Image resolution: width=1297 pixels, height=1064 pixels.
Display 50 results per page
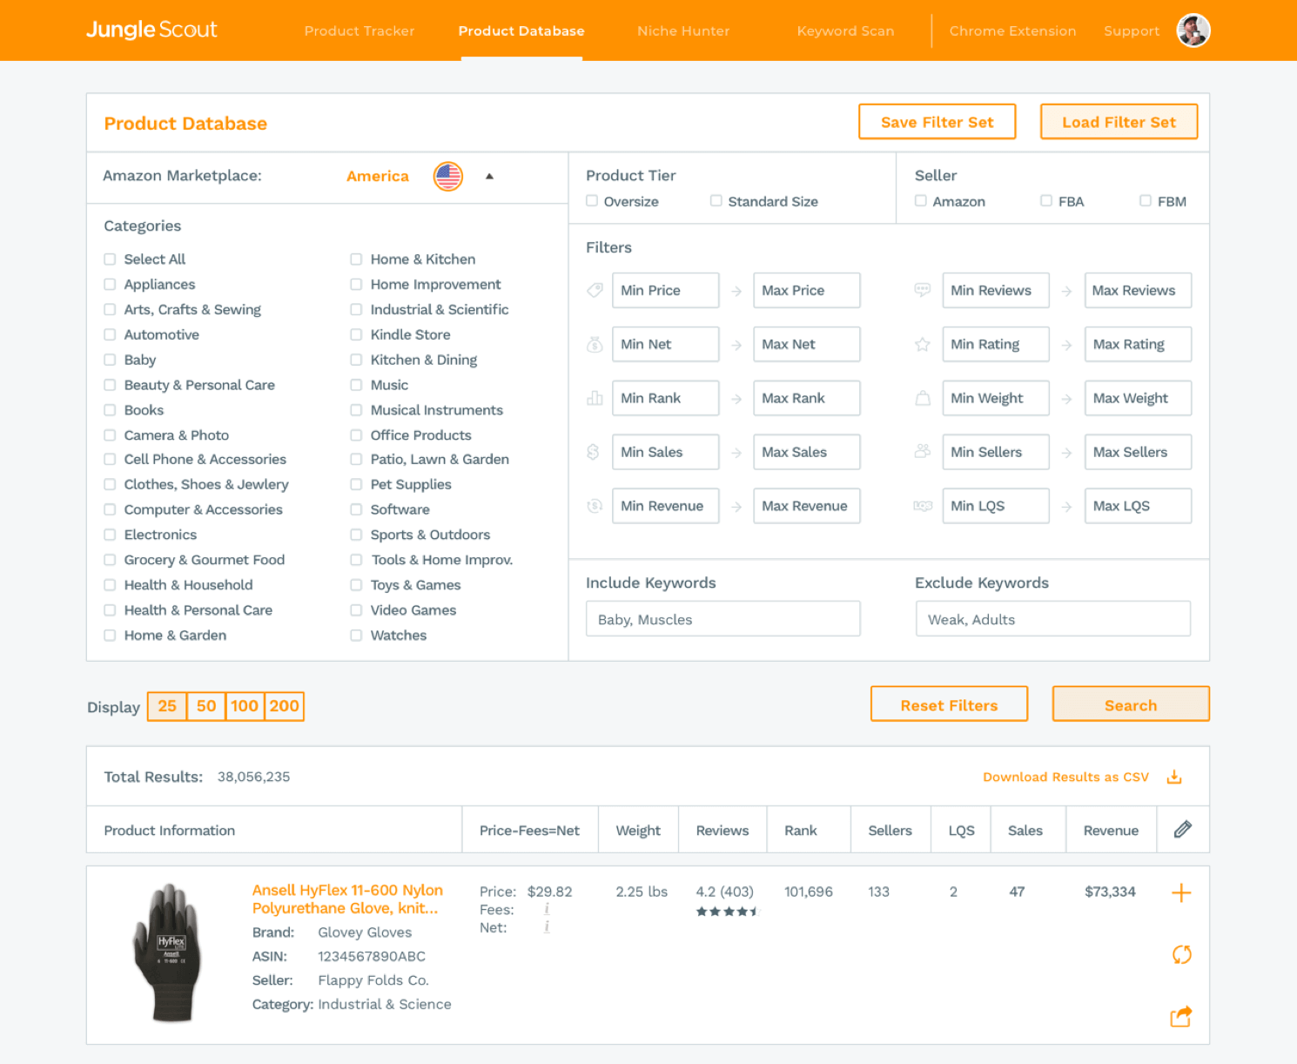point(206,706)
